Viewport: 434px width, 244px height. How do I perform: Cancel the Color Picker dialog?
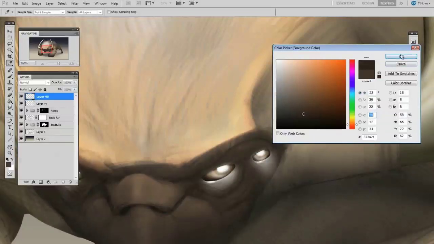coord(401,64)
